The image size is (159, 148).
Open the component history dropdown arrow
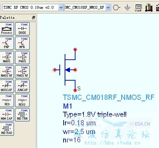(x=108, y=8)
